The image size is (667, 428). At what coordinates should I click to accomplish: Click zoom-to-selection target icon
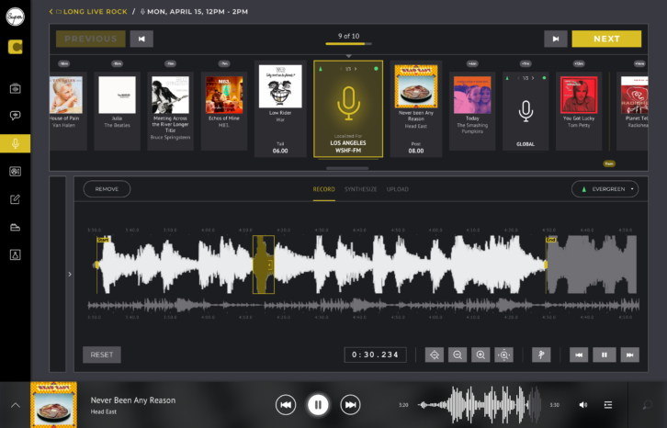(503, 355)
